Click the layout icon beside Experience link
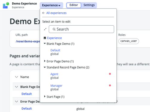The height and width of the screenshot is (112, 150). pos(45,38)
